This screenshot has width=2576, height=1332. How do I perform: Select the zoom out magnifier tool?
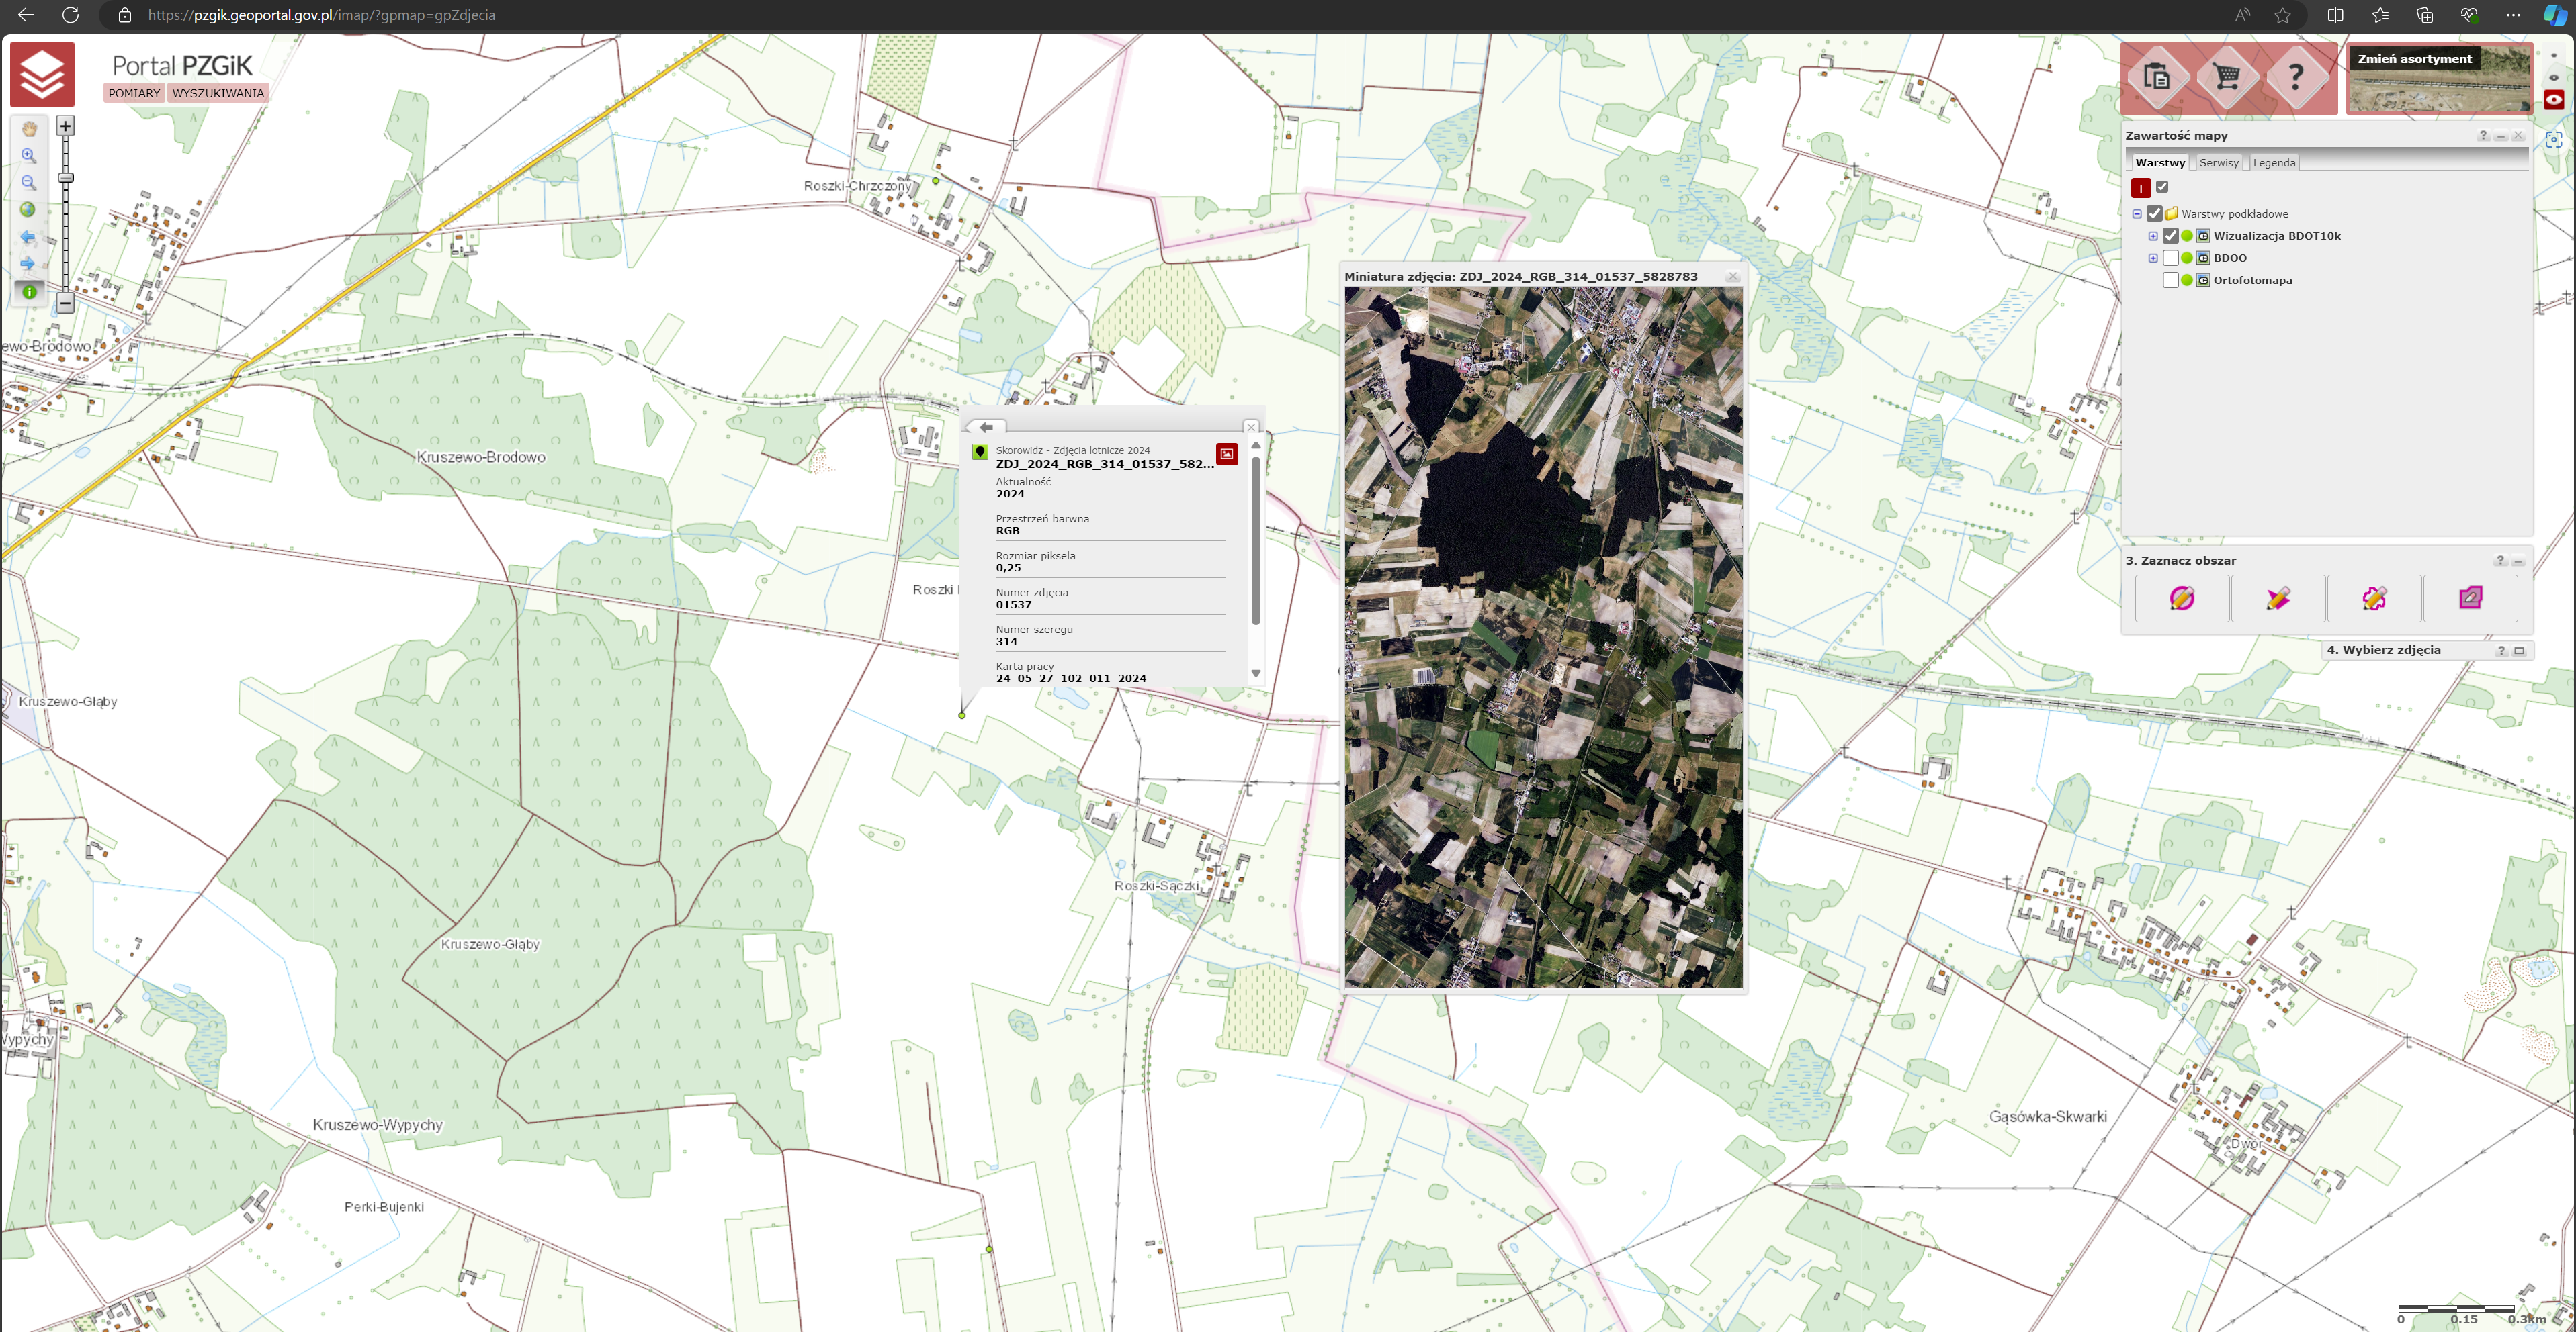[28, 183]
